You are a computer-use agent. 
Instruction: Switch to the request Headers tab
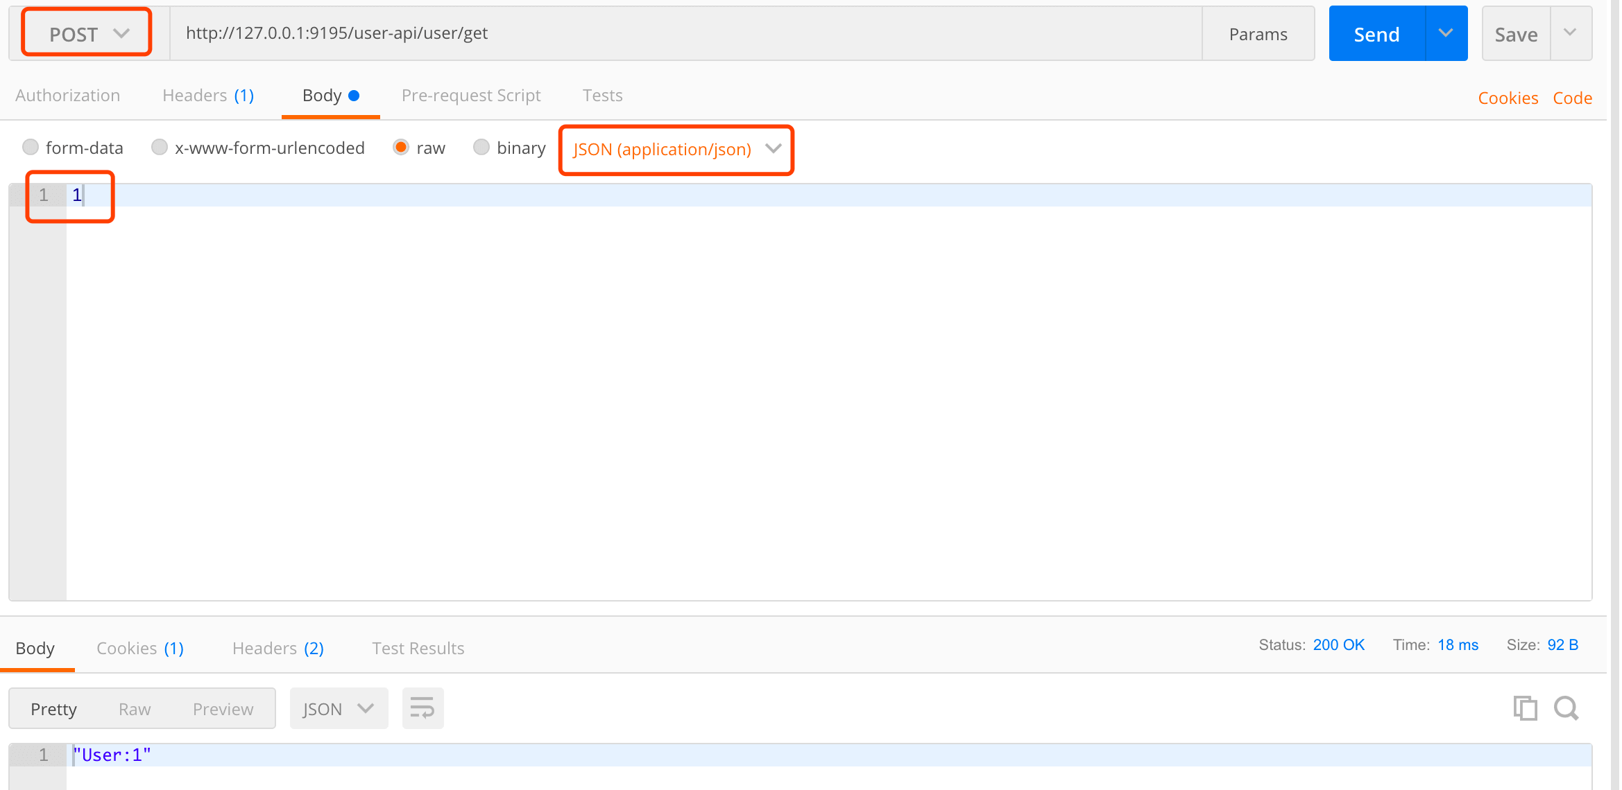click(x=208, y=96)
